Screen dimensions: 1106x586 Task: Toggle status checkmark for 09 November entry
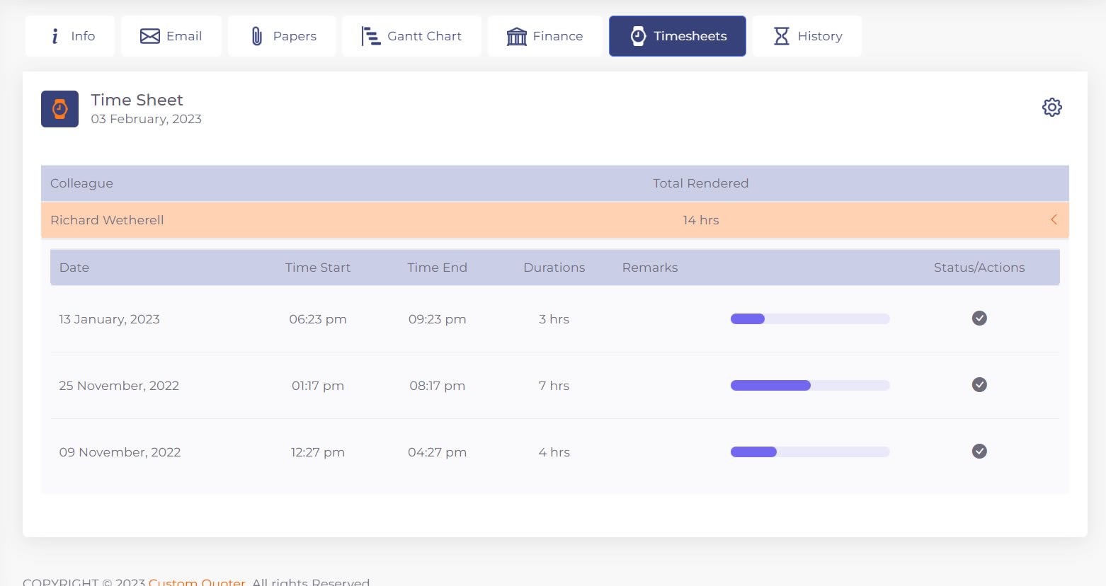pos(979,452)
